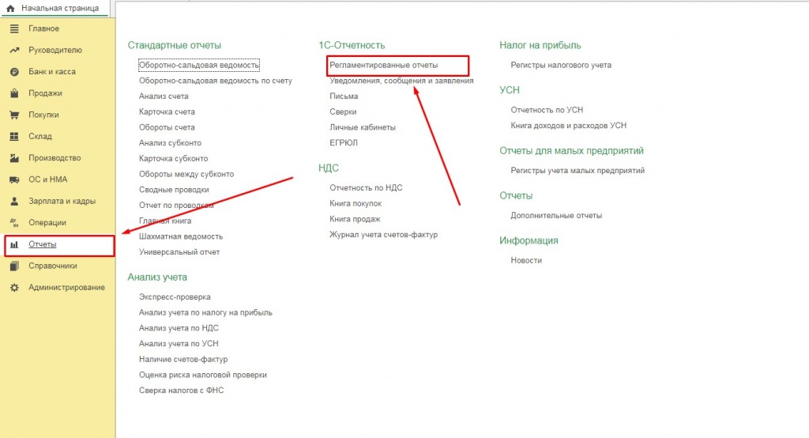Screen dimensions: 809x438
Task: Open the Анализ учета по НДС link
Action: tap(179, 328)
